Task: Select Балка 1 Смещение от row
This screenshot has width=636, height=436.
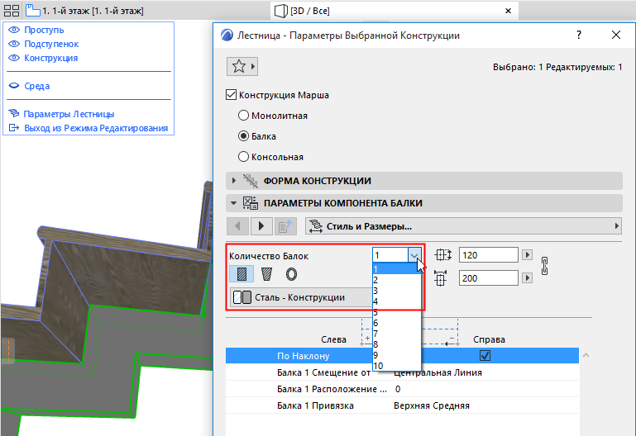Action: (x=402, y=372)
